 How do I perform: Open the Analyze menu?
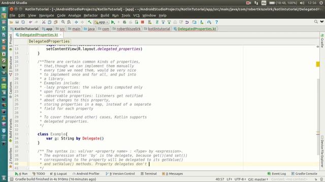[x=75, y=16]
